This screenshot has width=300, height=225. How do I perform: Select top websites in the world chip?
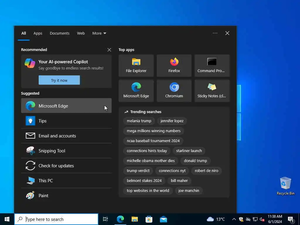click(148, 190)
